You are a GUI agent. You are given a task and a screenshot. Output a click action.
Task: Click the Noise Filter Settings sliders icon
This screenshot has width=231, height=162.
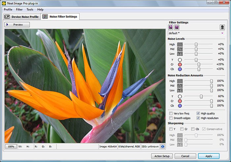click(45, 16)
